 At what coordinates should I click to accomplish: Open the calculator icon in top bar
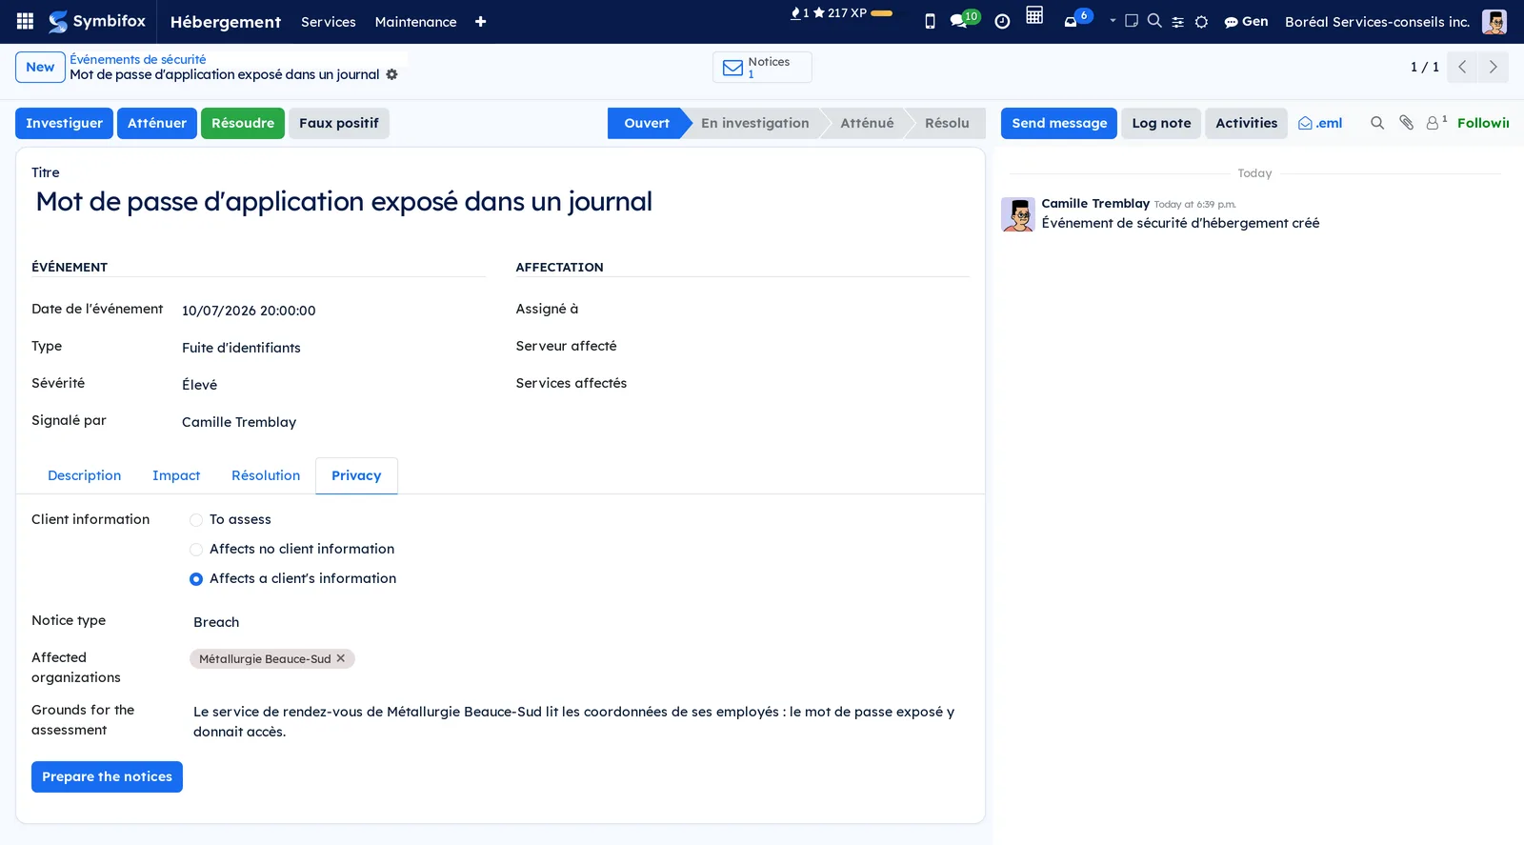1034,15
